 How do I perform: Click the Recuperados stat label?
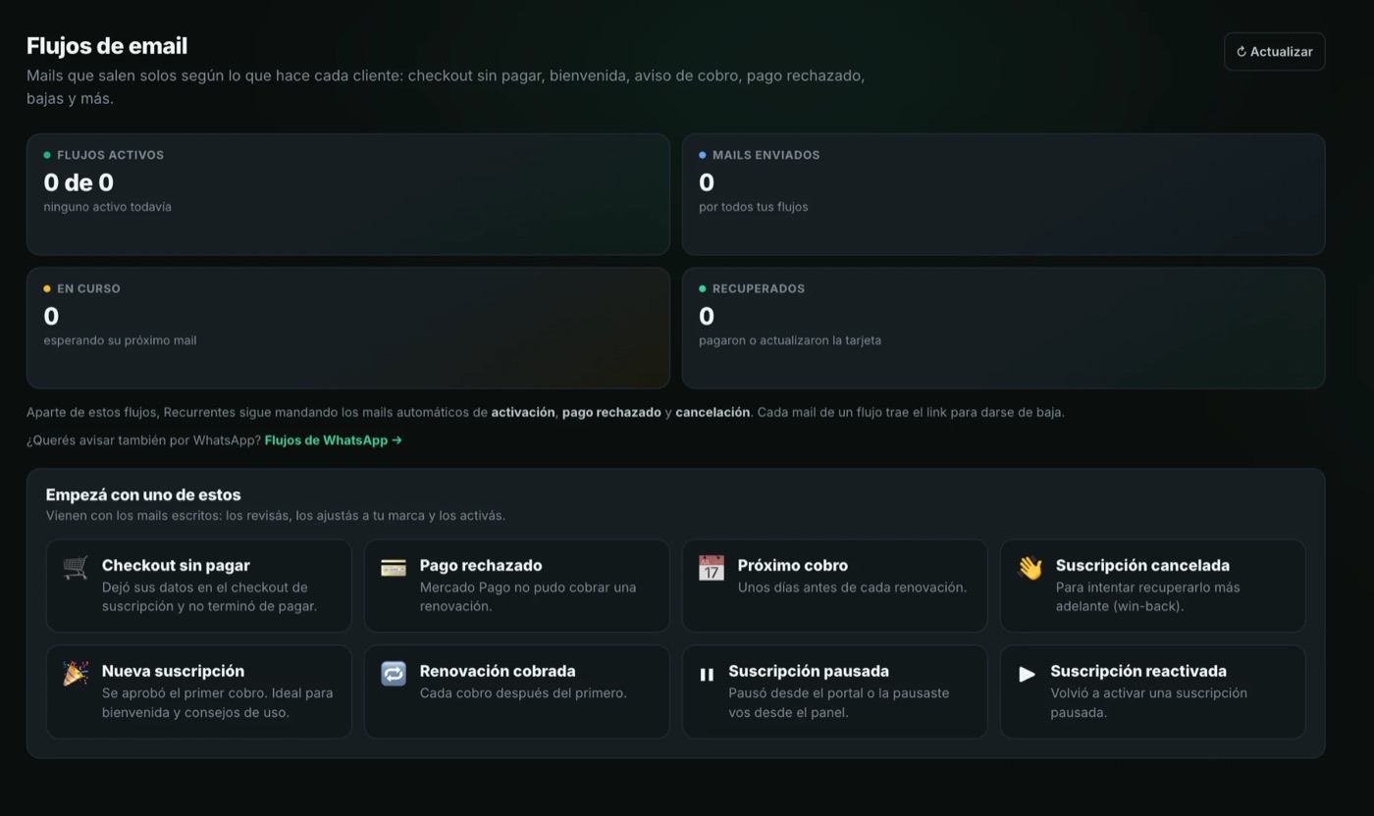pos(759,288)
